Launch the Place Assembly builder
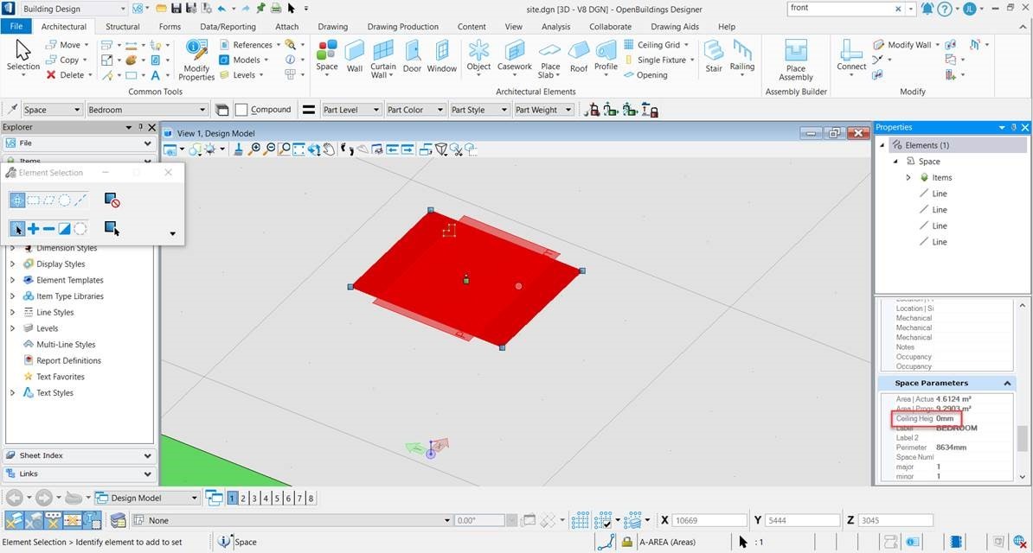Viewport: 1033px width, 553px height. click(x=796, y=60)
